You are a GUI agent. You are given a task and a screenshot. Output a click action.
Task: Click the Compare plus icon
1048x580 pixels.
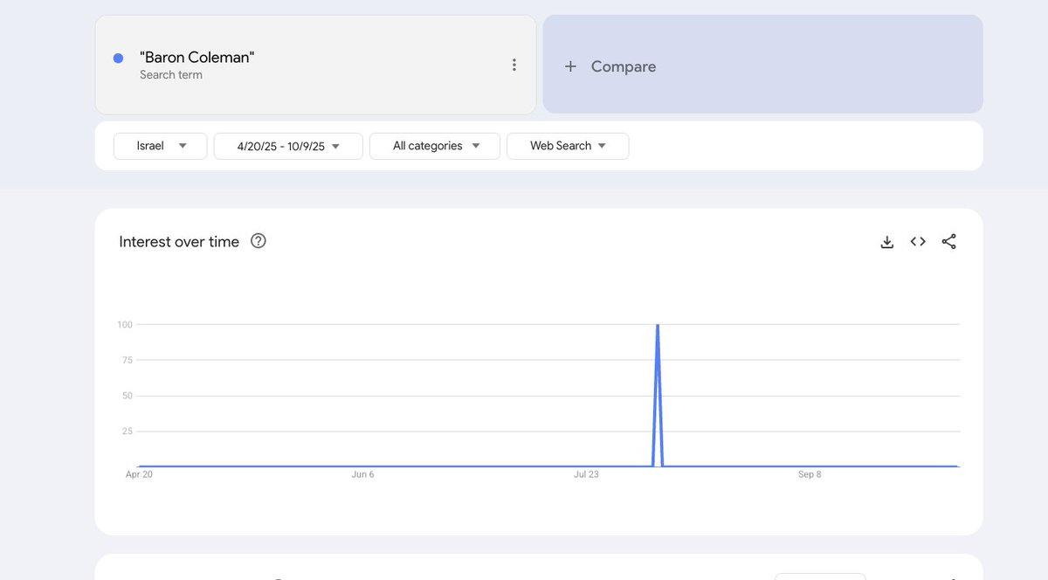(570, 66)
